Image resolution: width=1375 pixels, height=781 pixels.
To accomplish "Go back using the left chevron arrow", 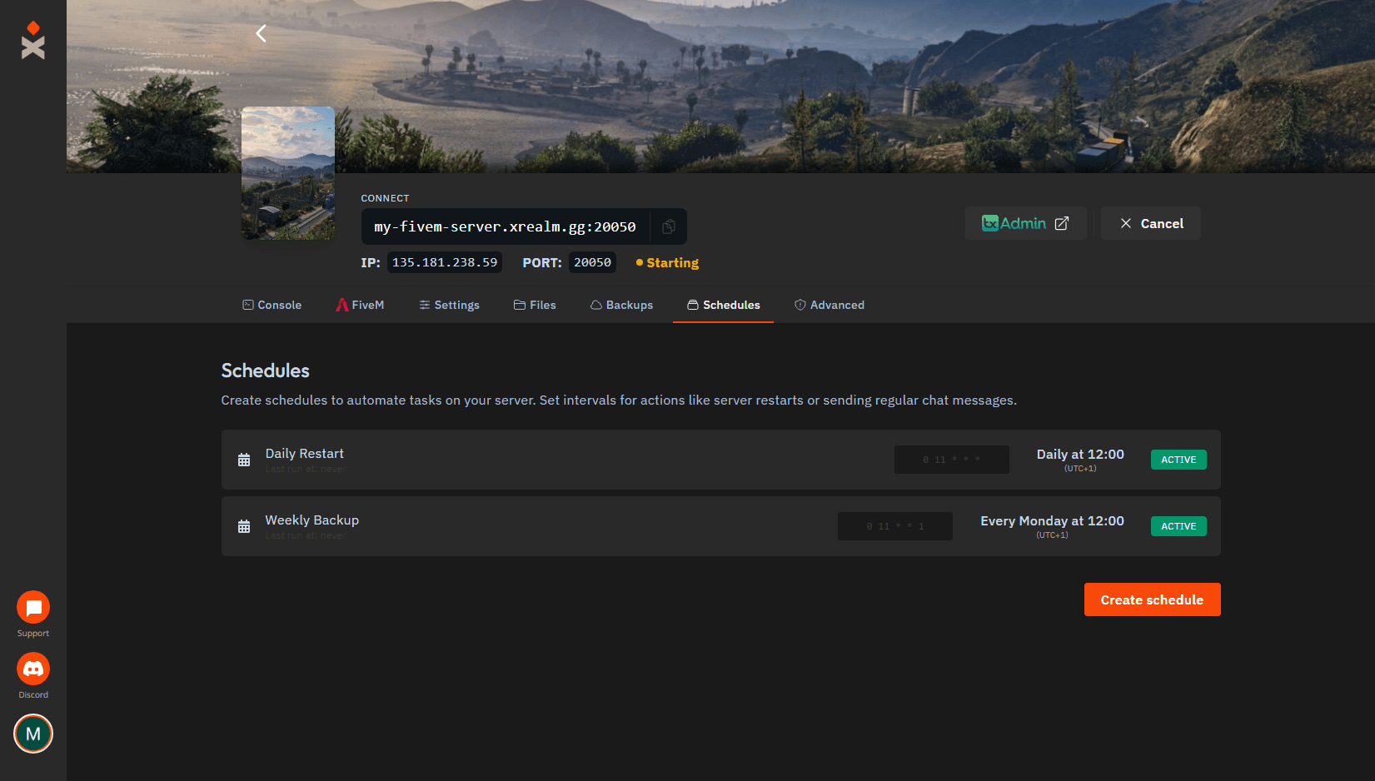I will [x=261, y=33].
